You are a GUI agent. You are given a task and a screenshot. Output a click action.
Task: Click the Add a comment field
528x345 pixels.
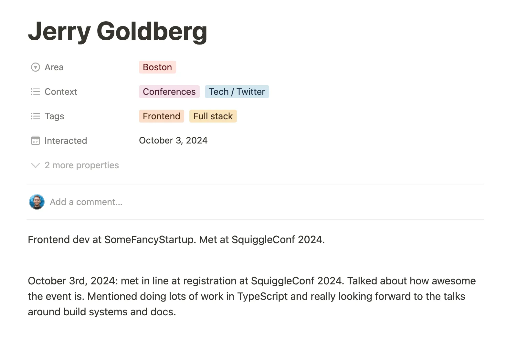pyautogui.click(x=86, y=202)
